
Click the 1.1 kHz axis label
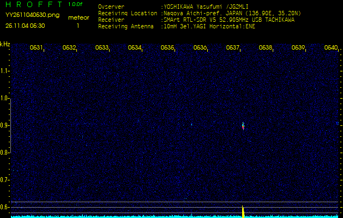pos(5,71)
